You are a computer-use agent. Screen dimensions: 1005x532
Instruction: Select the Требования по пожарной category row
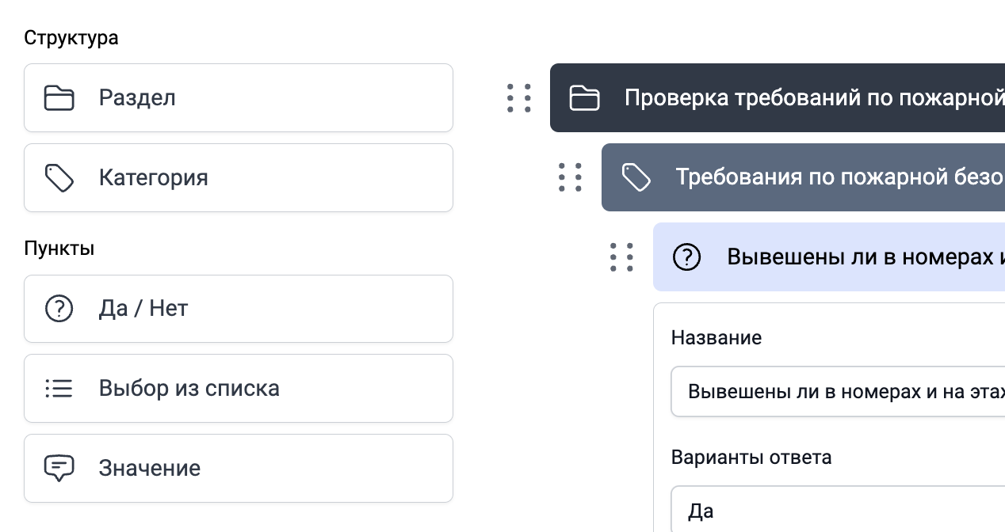point(832,177)
